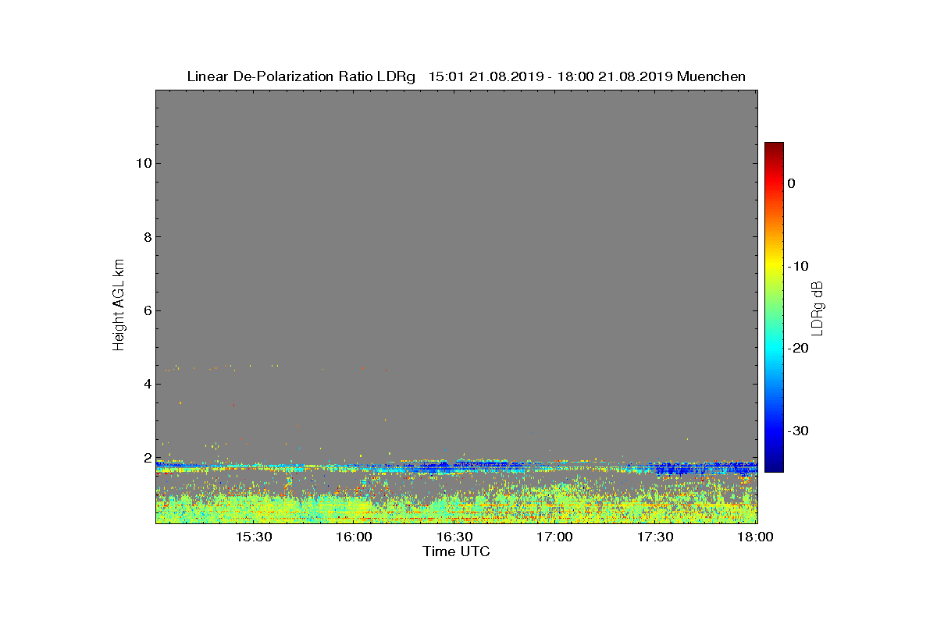Click the 4 km height tick label
This screenshot has width=937, height=624.
146,384
